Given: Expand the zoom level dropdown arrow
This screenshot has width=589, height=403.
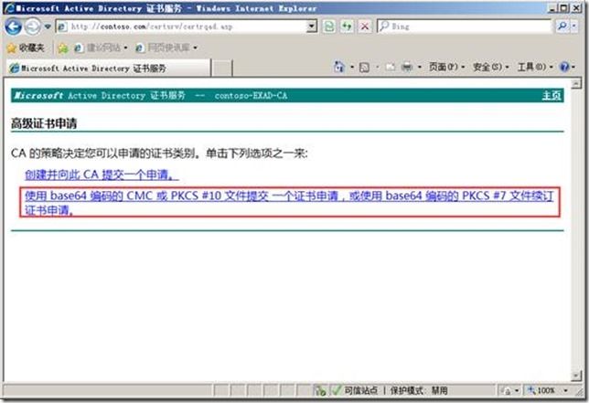Looking at the screenshot, I should 565,390.
